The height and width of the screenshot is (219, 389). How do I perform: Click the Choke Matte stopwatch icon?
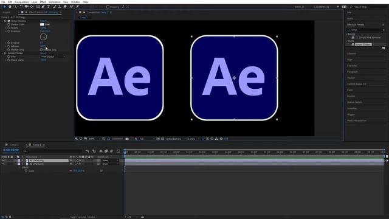click(9, 60)
